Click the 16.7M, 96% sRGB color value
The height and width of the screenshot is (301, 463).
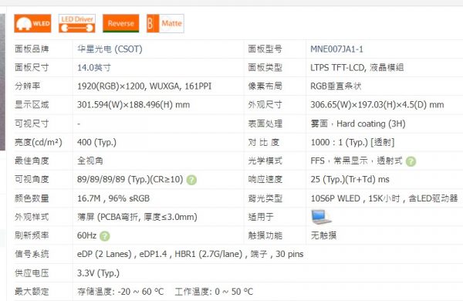tap(113, 198)
